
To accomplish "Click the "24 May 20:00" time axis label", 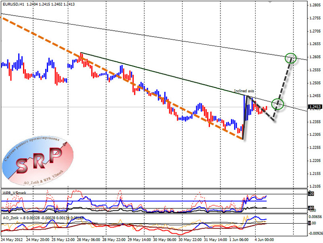I will point(38,240).
